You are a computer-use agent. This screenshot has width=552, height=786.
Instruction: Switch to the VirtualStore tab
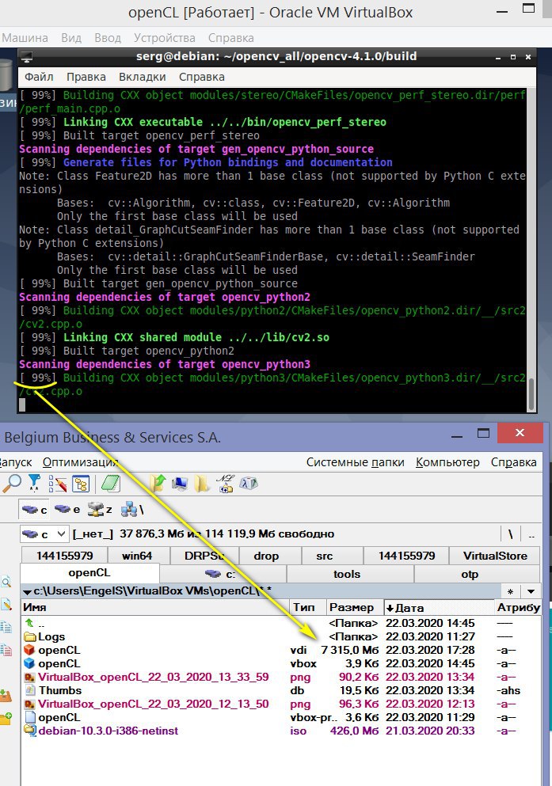495,556
